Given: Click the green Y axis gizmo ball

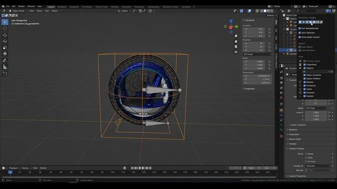Looking at the screenshot, I should click(x=236, y=27).
